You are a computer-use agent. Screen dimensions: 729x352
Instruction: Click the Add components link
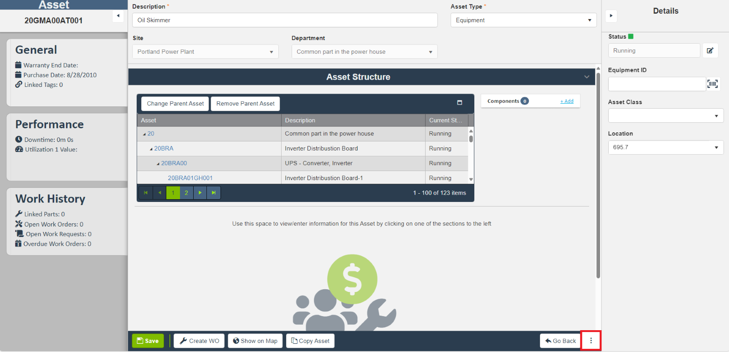(567, 101)
